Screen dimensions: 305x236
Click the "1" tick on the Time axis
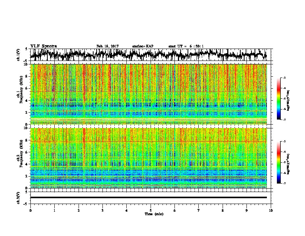54,211
